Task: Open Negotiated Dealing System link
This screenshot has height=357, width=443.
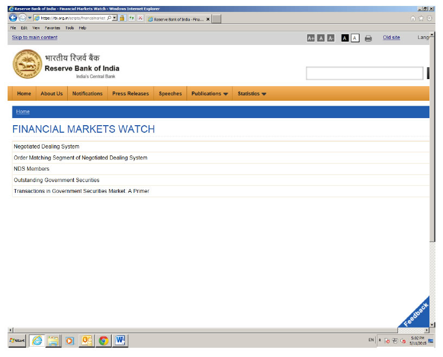Action: [47, 146]
